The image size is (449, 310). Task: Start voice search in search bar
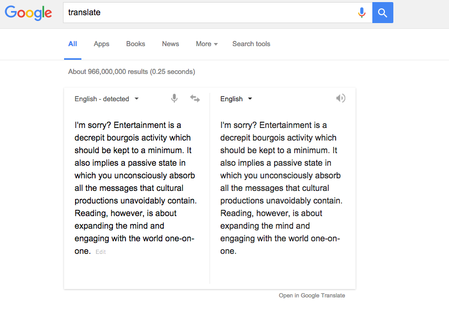coord(361,13)
